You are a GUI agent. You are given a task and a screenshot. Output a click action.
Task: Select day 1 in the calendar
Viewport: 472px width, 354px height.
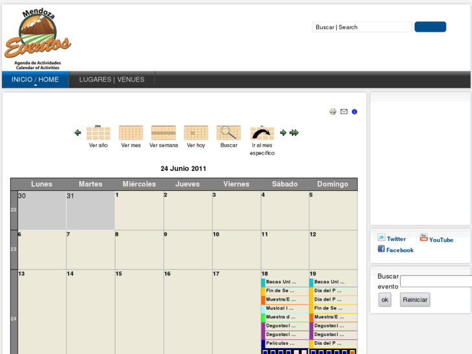point(117,195)
